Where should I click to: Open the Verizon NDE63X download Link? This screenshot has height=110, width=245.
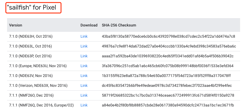point(84,85)
